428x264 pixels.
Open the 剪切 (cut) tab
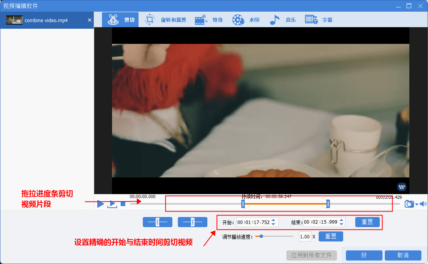pyautogui.click(x=120, y=20)
